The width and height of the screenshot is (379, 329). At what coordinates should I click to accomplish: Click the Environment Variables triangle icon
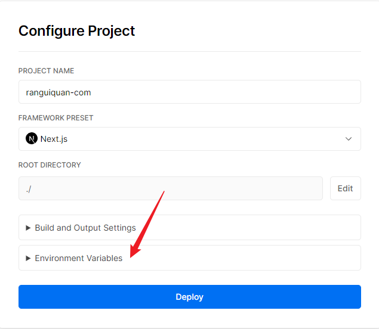coord(28,258)
